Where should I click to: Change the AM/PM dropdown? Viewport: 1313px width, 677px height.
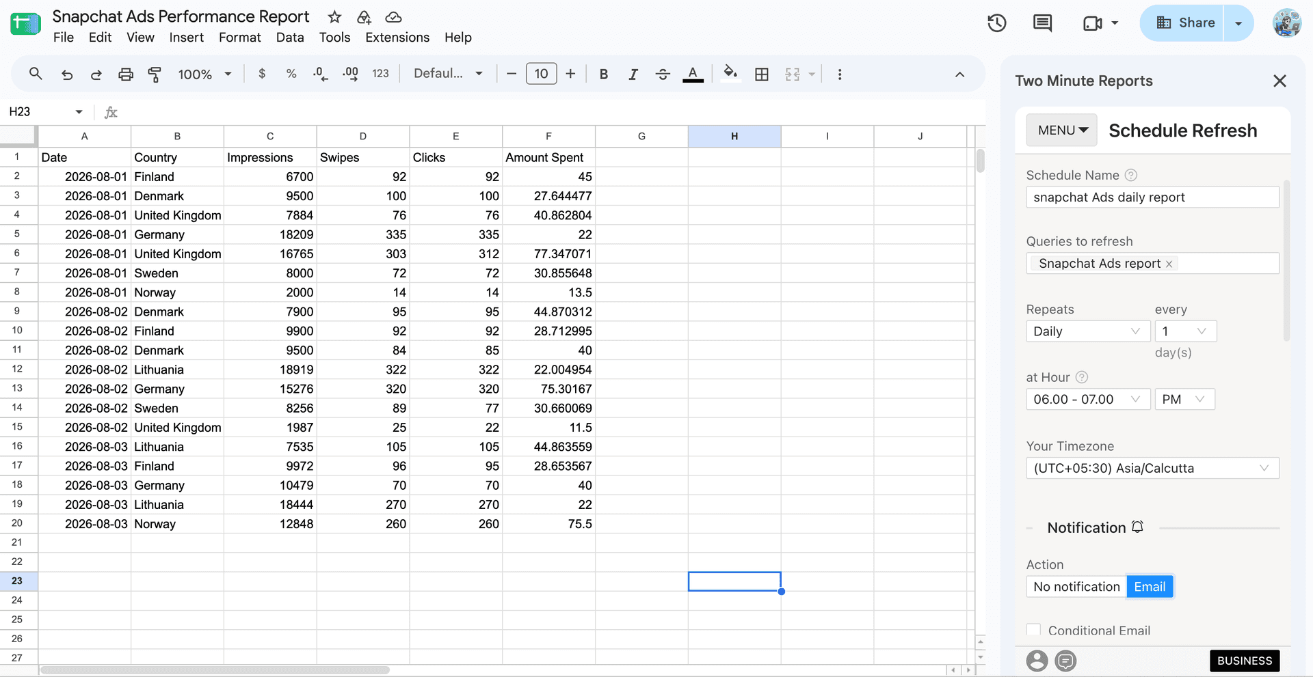pyautogui.click(x=1184, y=399)
